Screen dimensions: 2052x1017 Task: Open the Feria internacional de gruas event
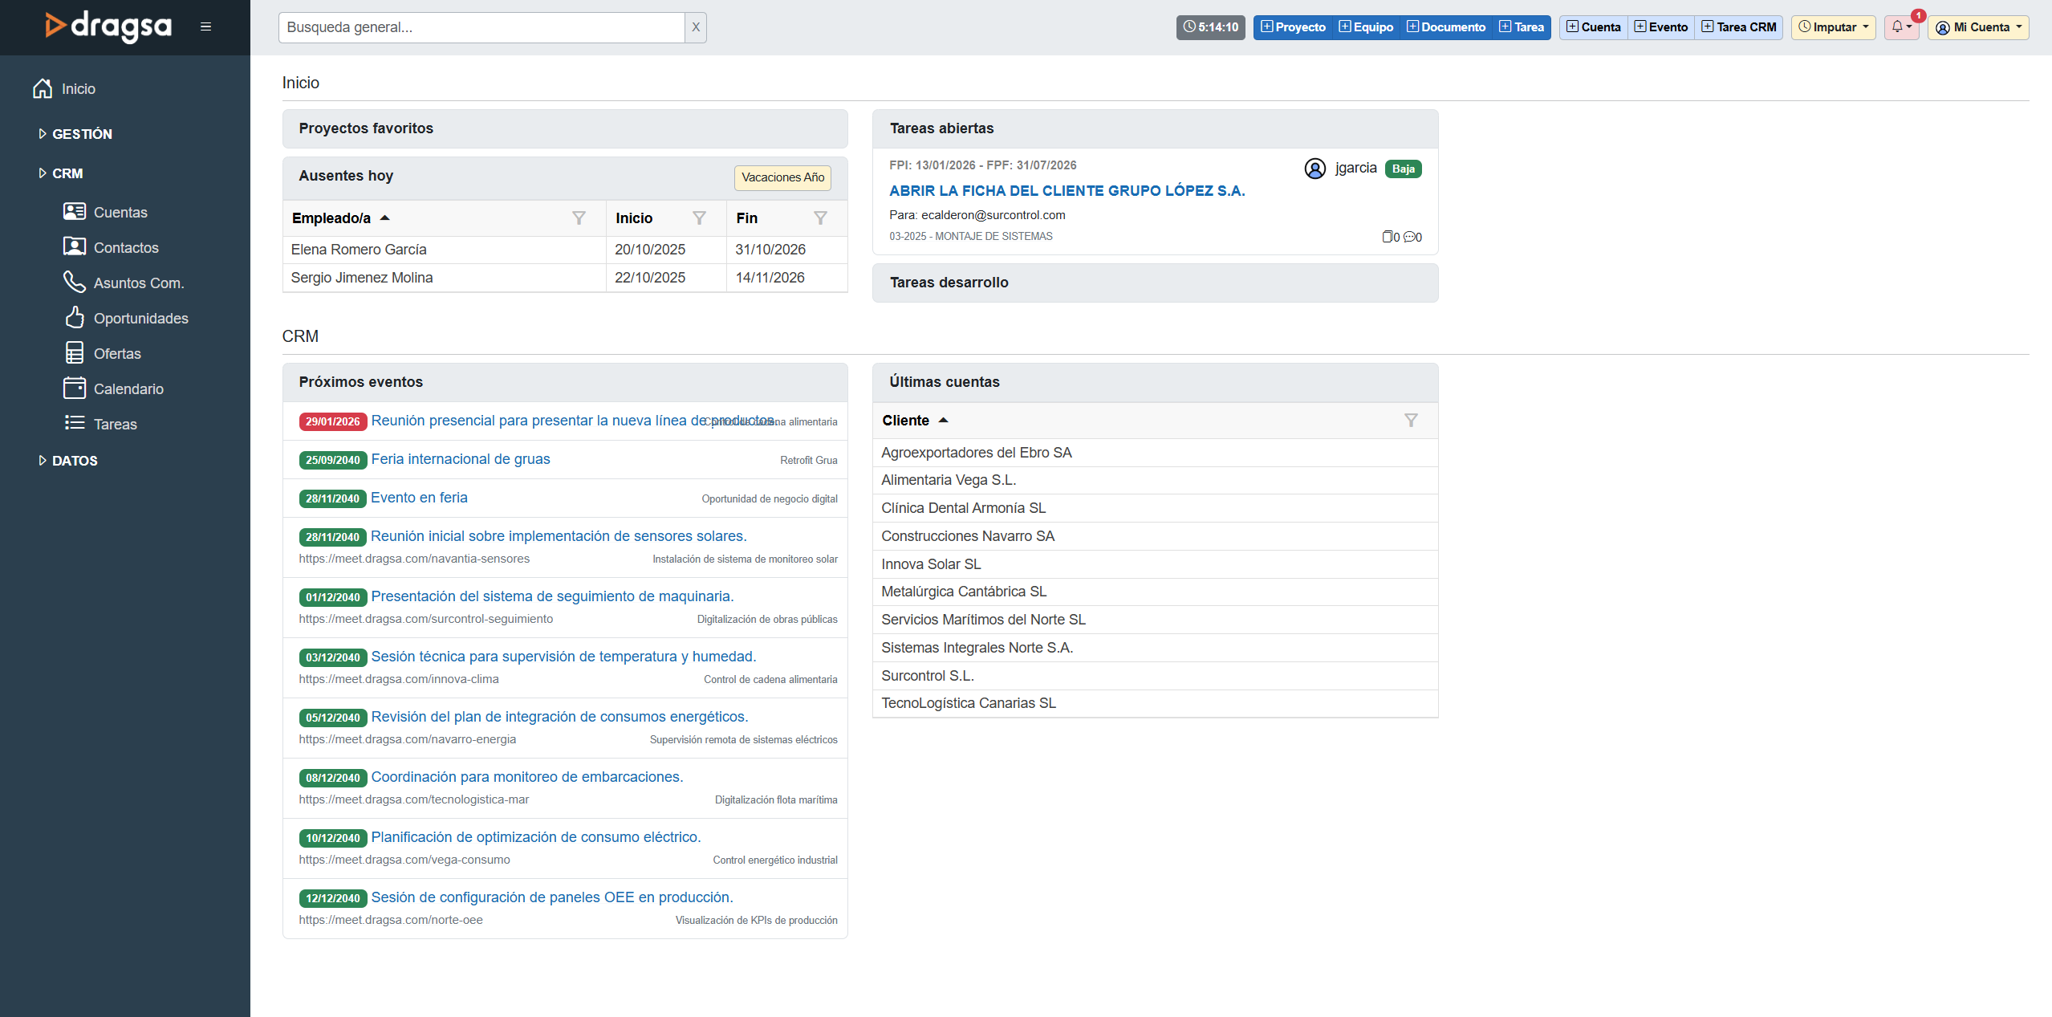[x=460, y=459]
